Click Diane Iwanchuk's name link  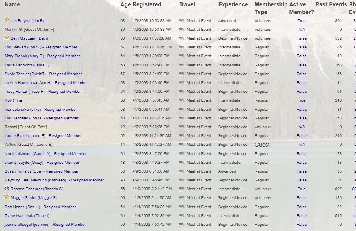27,216
